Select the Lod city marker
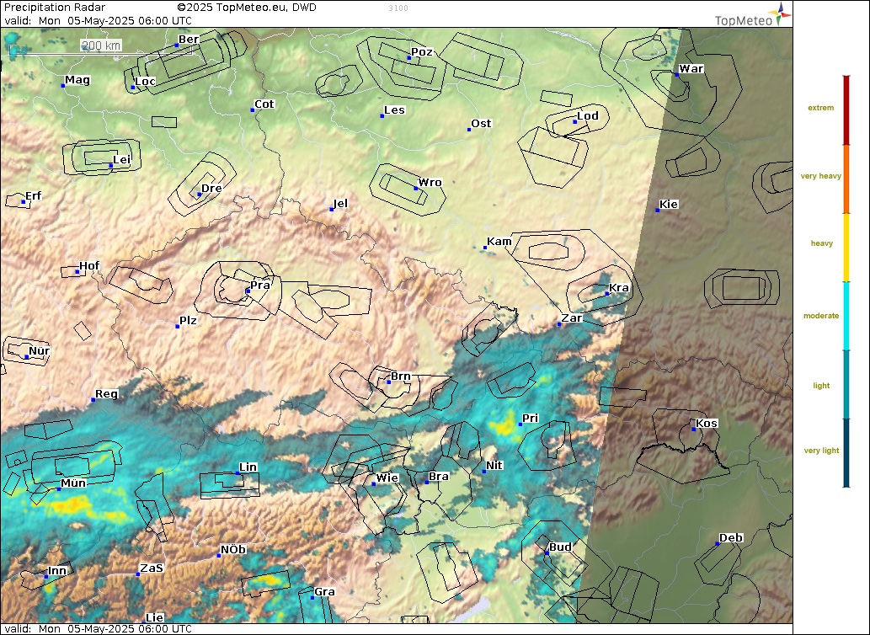870x635 pixels. pos(575,121)
